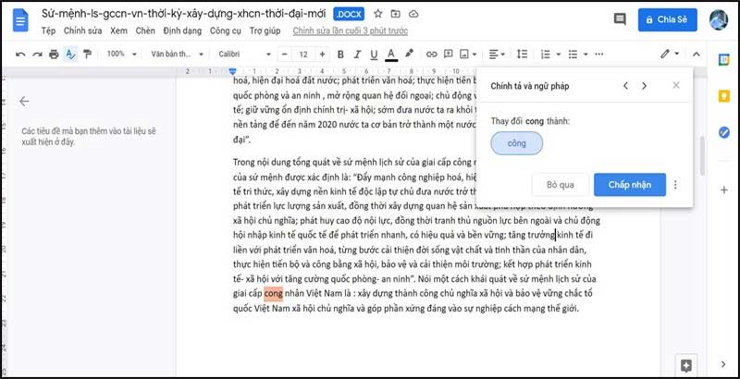Open Google Tasks side panel

724,132
